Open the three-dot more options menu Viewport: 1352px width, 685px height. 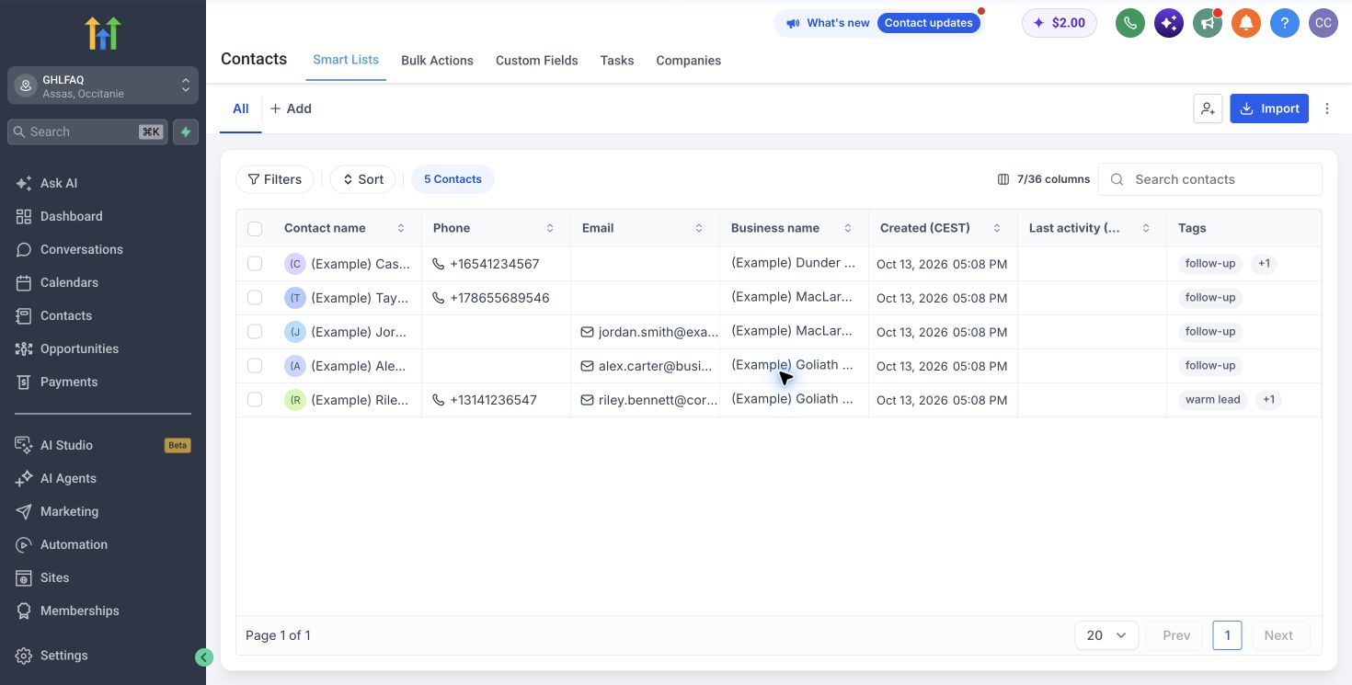[x=1327, y=108]
